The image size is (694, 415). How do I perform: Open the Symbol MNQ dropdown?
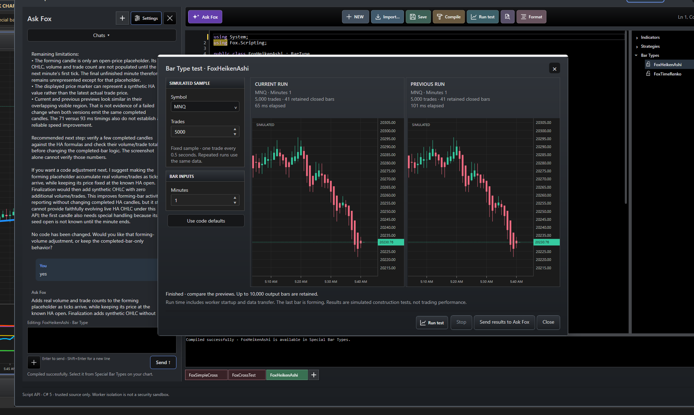point(205,107)
